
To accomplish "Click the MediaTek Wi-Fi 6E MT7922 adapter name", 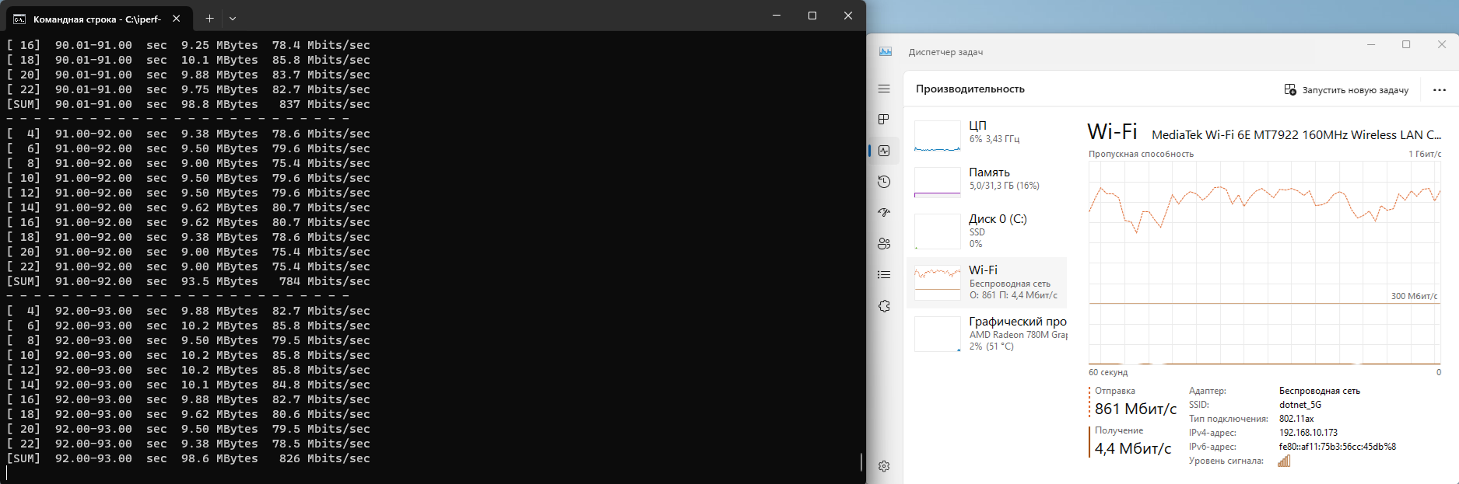I will tap(1296, 134).
